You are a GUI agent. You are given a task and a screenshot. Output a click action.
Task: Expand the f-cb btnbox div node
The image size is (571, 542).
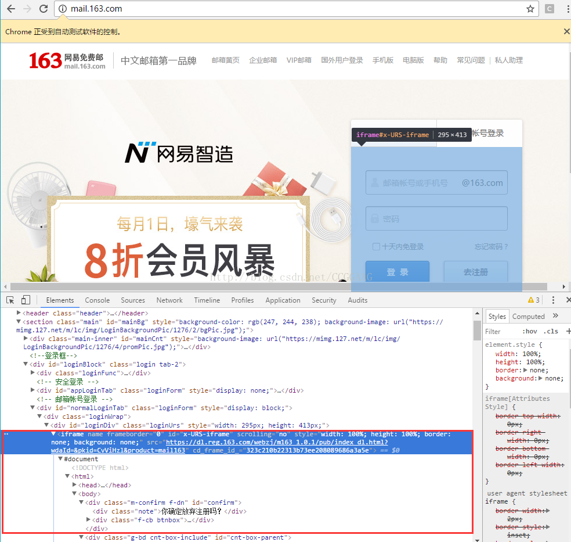tap(88, 519)
